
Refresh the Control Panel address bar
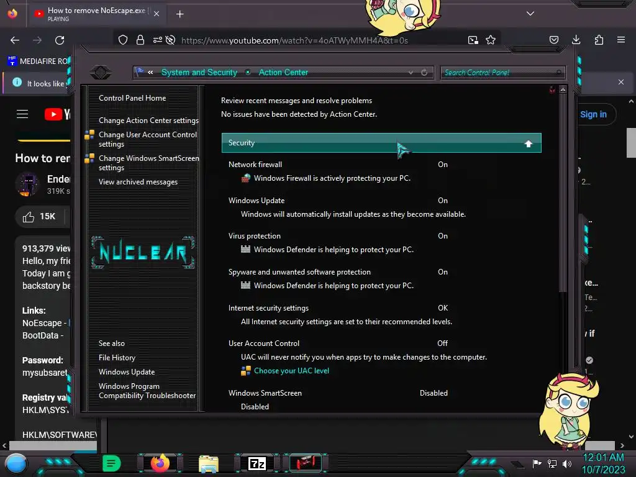pyautogui.click(x=424, y=73)
